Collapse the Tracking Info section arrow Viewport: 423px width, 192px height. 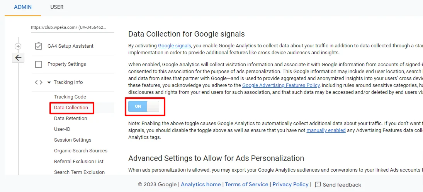pos(49,82)
